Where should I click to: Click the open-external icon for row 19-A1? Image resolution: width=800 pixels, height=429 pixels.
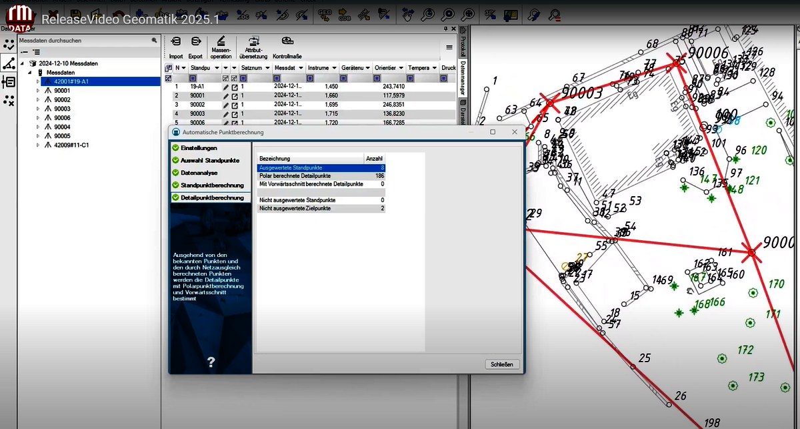click(235, 87)
